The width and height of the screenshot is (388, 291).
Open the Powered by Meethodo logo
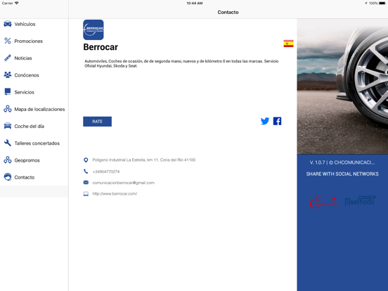[361, 201]
